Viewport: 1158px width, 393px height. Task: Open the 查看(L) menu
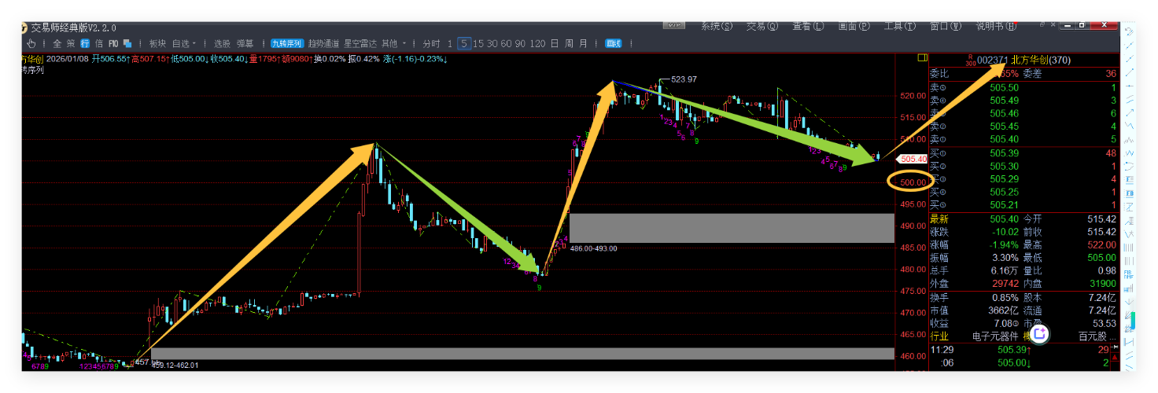click(808, 26)
